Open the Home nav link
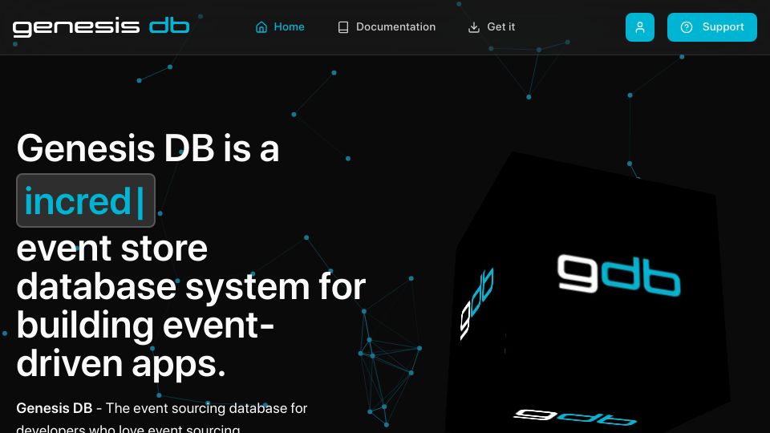This screenshot has height=433, width=770. (x=280, y=27)
